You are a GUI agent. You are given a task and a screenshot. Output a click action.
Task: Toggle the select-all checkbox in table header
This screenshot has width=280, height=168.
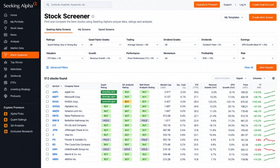[x=47, y=86]
